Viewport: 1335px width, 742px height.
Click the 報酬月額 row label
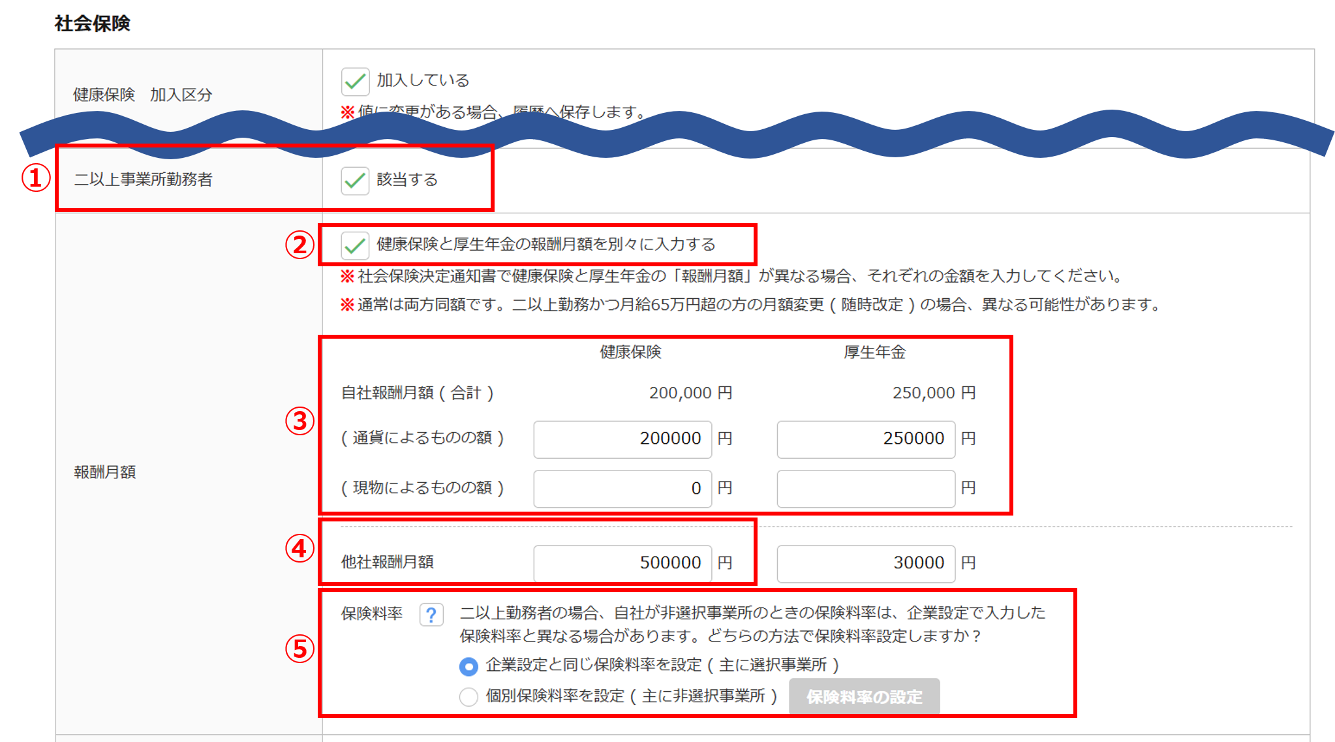[x=105, y=472]
